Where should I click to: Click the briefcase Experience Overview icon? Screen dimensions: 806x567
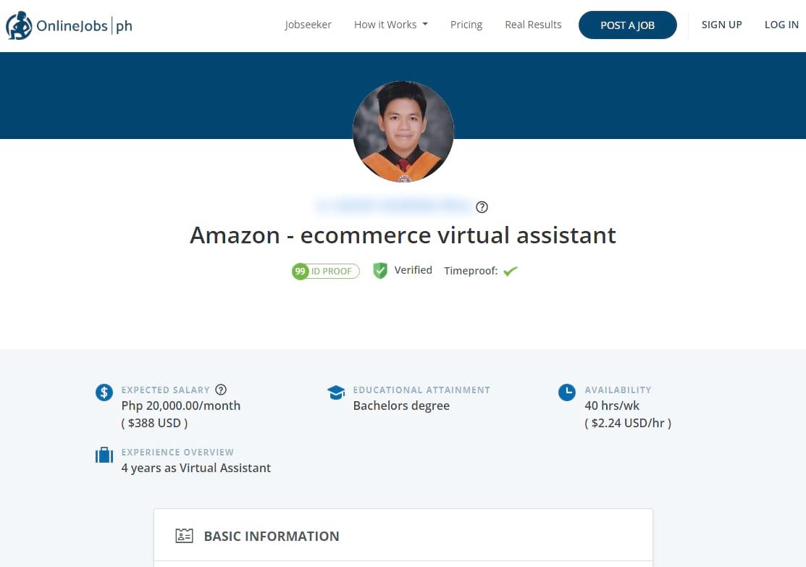[104, 454]
